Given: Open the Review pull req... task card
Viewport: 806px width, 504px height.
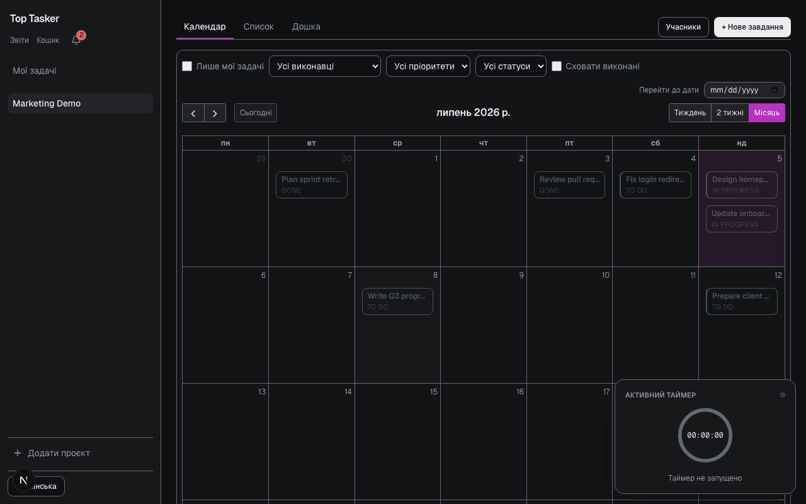Looking at the screenshot, I should pos(569,185).
